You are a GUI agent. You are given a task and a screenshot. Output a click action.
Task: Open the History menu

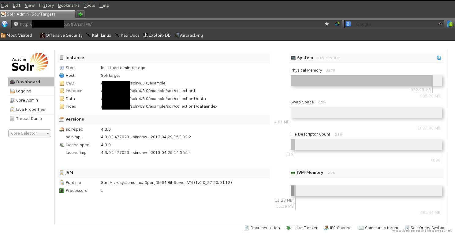[x=47, y=5]
